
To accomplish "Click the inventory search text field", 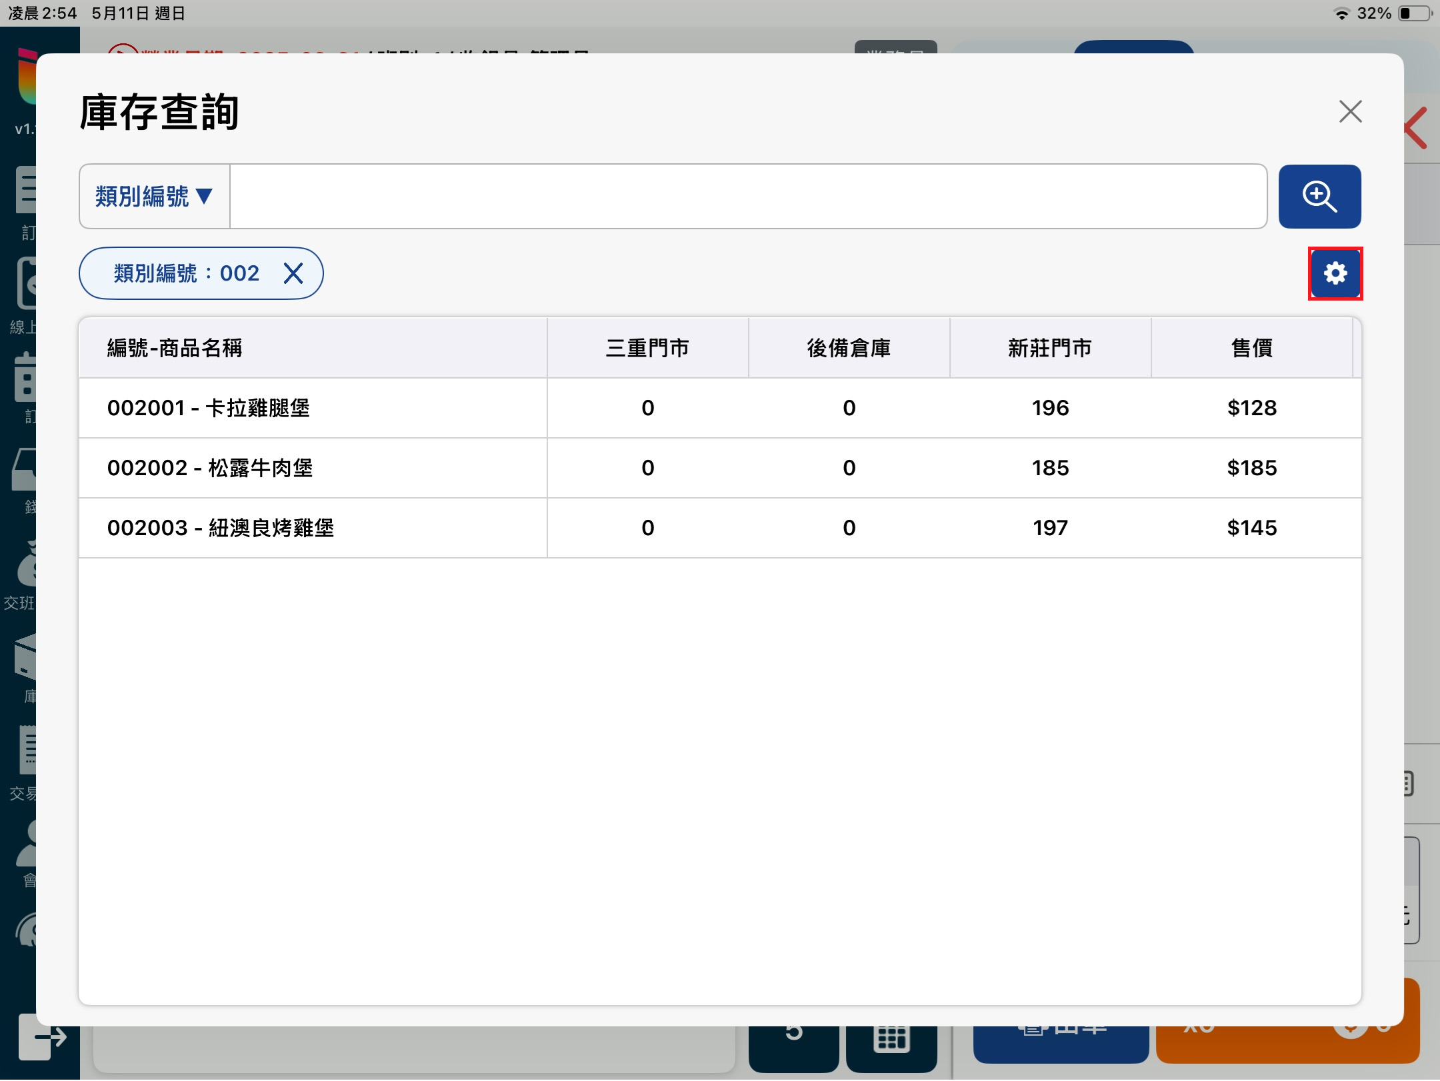I will [x=747, y=197].
